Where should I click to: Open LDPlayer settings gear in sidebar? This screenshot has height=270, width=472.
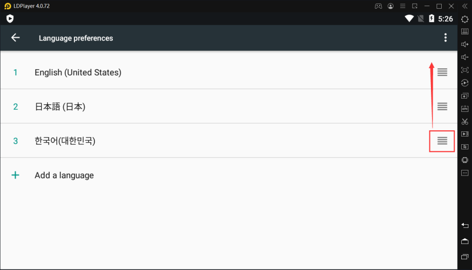click(465, 19)
